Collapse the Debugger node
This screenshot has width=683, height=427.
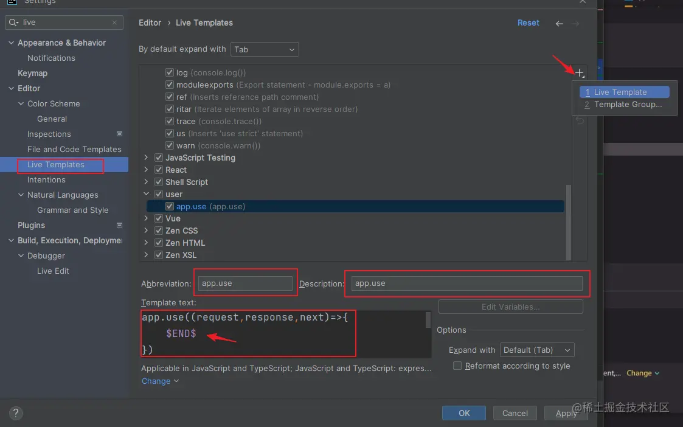21,255
